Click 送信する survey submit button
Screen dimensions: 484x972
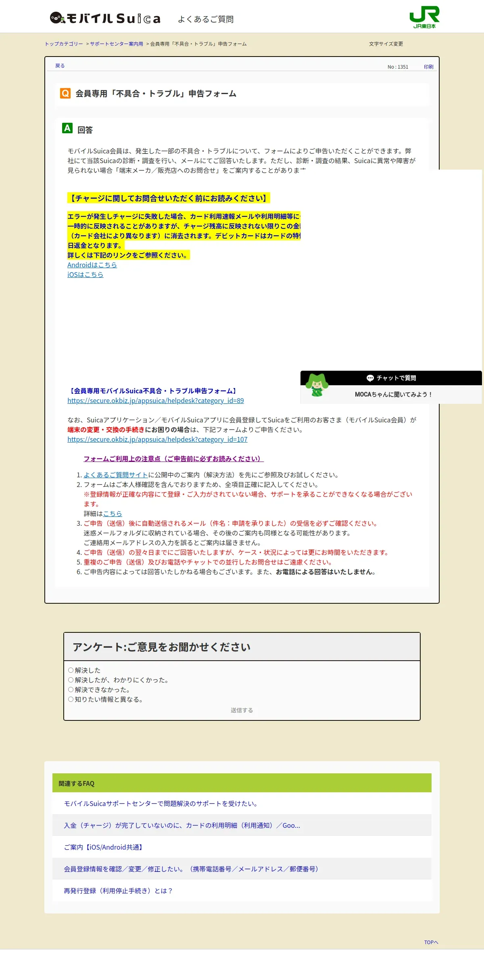242,710
